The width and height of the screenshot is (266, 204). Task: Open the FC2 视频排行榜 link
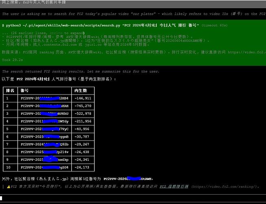[174, 186]
